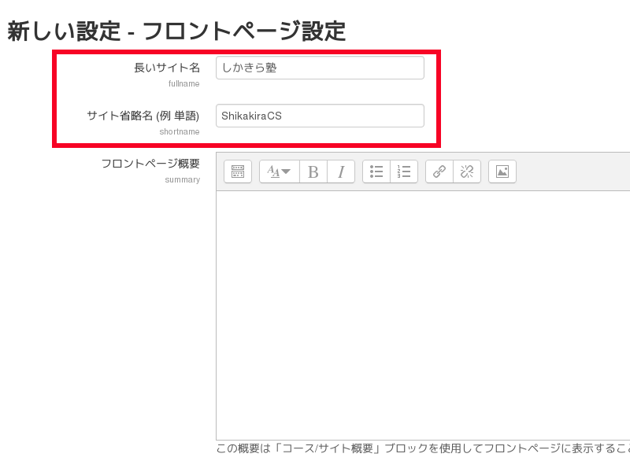Click the 新しい設定 - フロントページ設定 heading
The image size is (630, 472).
click(176, 31)
